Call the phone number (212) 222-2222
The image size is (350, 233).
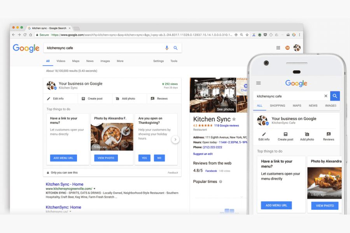212,147
